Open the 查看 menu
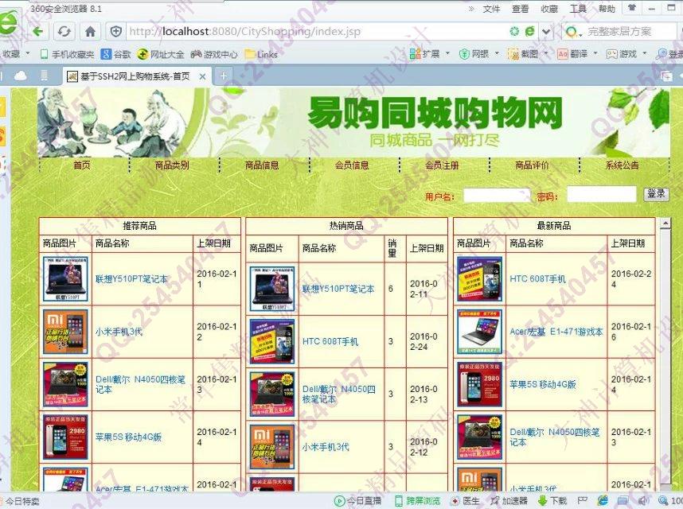The image size is (683, 509). (x=520, y=9)
